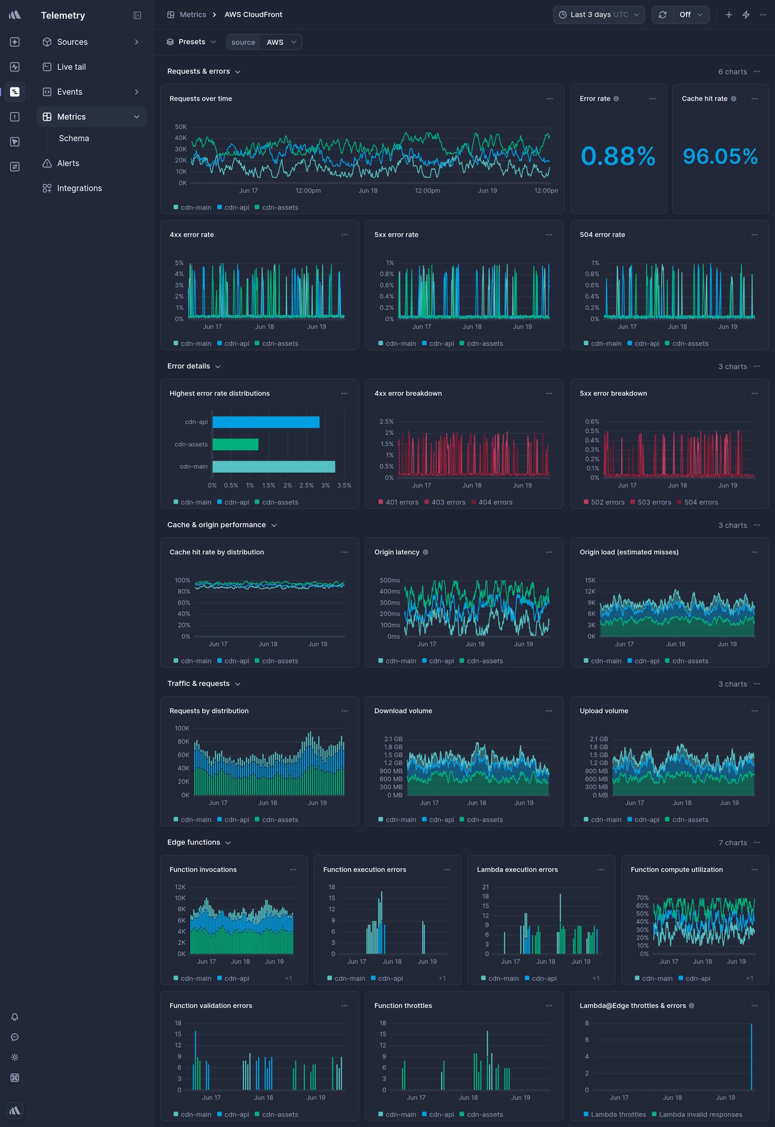Toggle 502 errors legend series

pos(604,502)
